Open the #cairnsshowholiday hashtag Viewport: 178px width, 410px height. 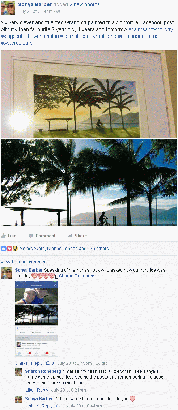click(x=151, y=29)
